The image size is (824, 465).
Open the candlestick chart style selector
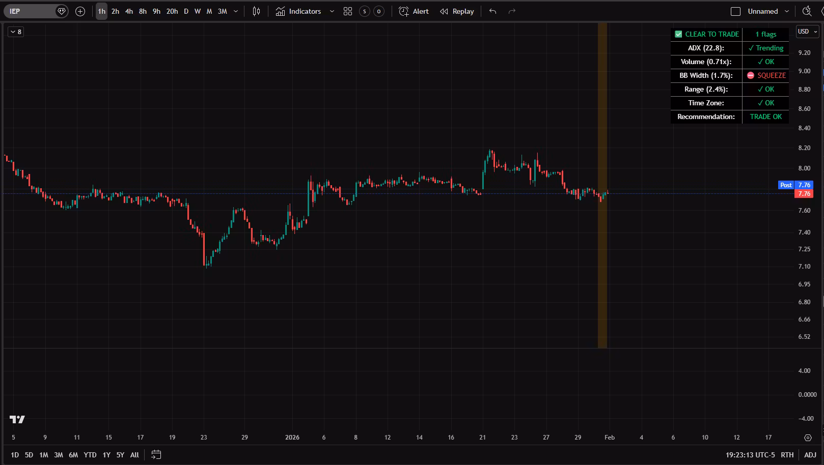256,11
